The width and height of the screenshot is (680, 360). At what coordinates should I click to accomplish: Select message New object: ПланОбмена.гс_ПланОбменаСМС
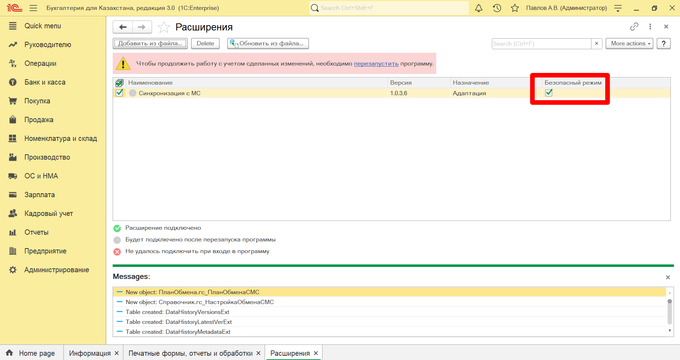390,292
